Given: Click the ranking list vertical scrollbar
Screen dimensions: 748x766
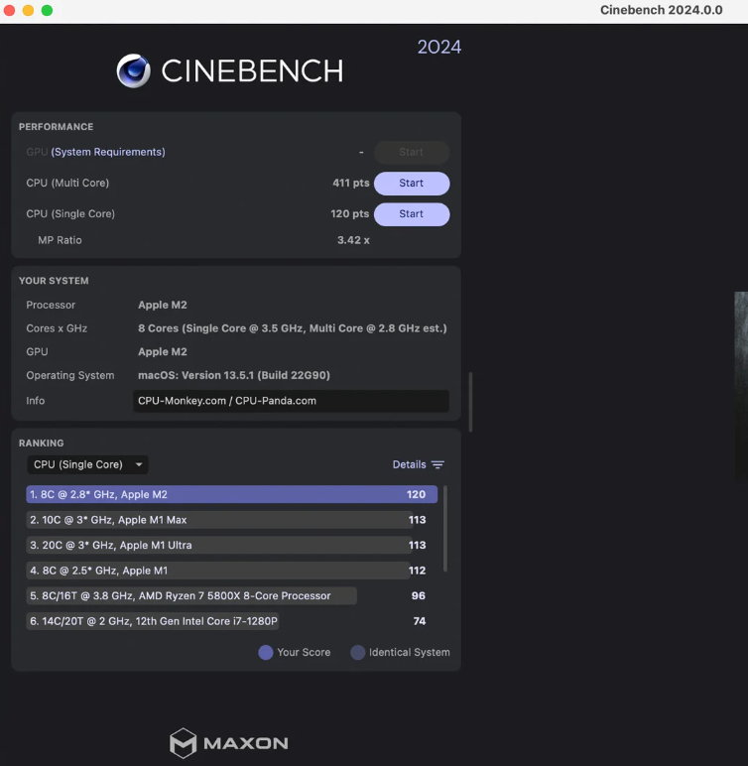Looking at the screenshot, I should point(444,529).
